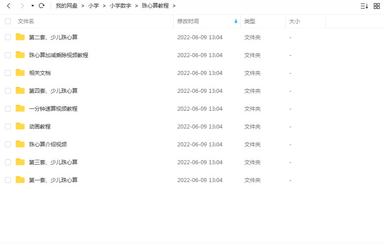Click the forward navigation arrow
Viewport: 385px width, 245px height.
pyautogui.click(x=22, y=6)
